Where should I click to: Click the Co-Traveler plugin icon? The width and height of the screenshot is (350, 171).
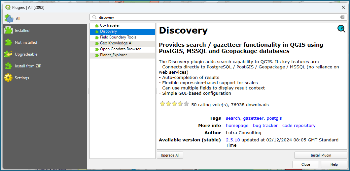pyautogui.click(x=97, y=26)
